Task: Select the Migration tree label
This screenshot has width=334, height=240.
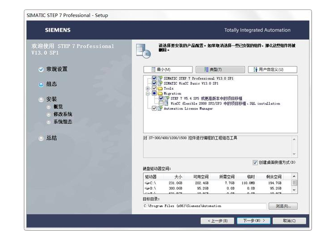Action: coord(172,93)
